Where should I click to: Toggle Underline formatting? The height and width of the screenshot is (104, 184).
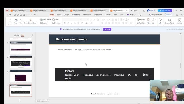(72, 23)
